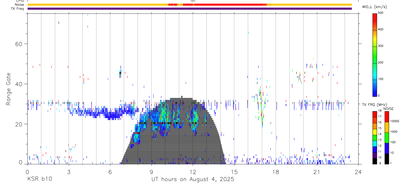Click the 500 value on width colorbar

(381, 13)
